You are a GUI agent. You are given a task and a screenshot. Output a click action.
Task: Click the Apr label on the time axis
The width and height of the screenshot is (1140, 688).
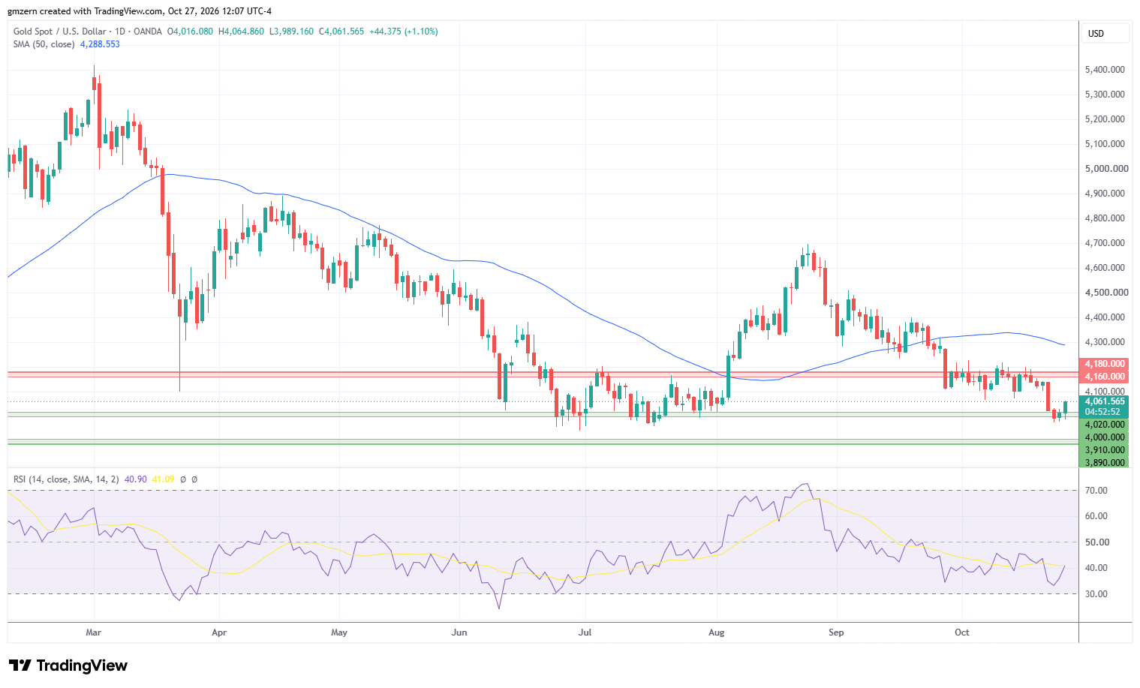[219, 632]
